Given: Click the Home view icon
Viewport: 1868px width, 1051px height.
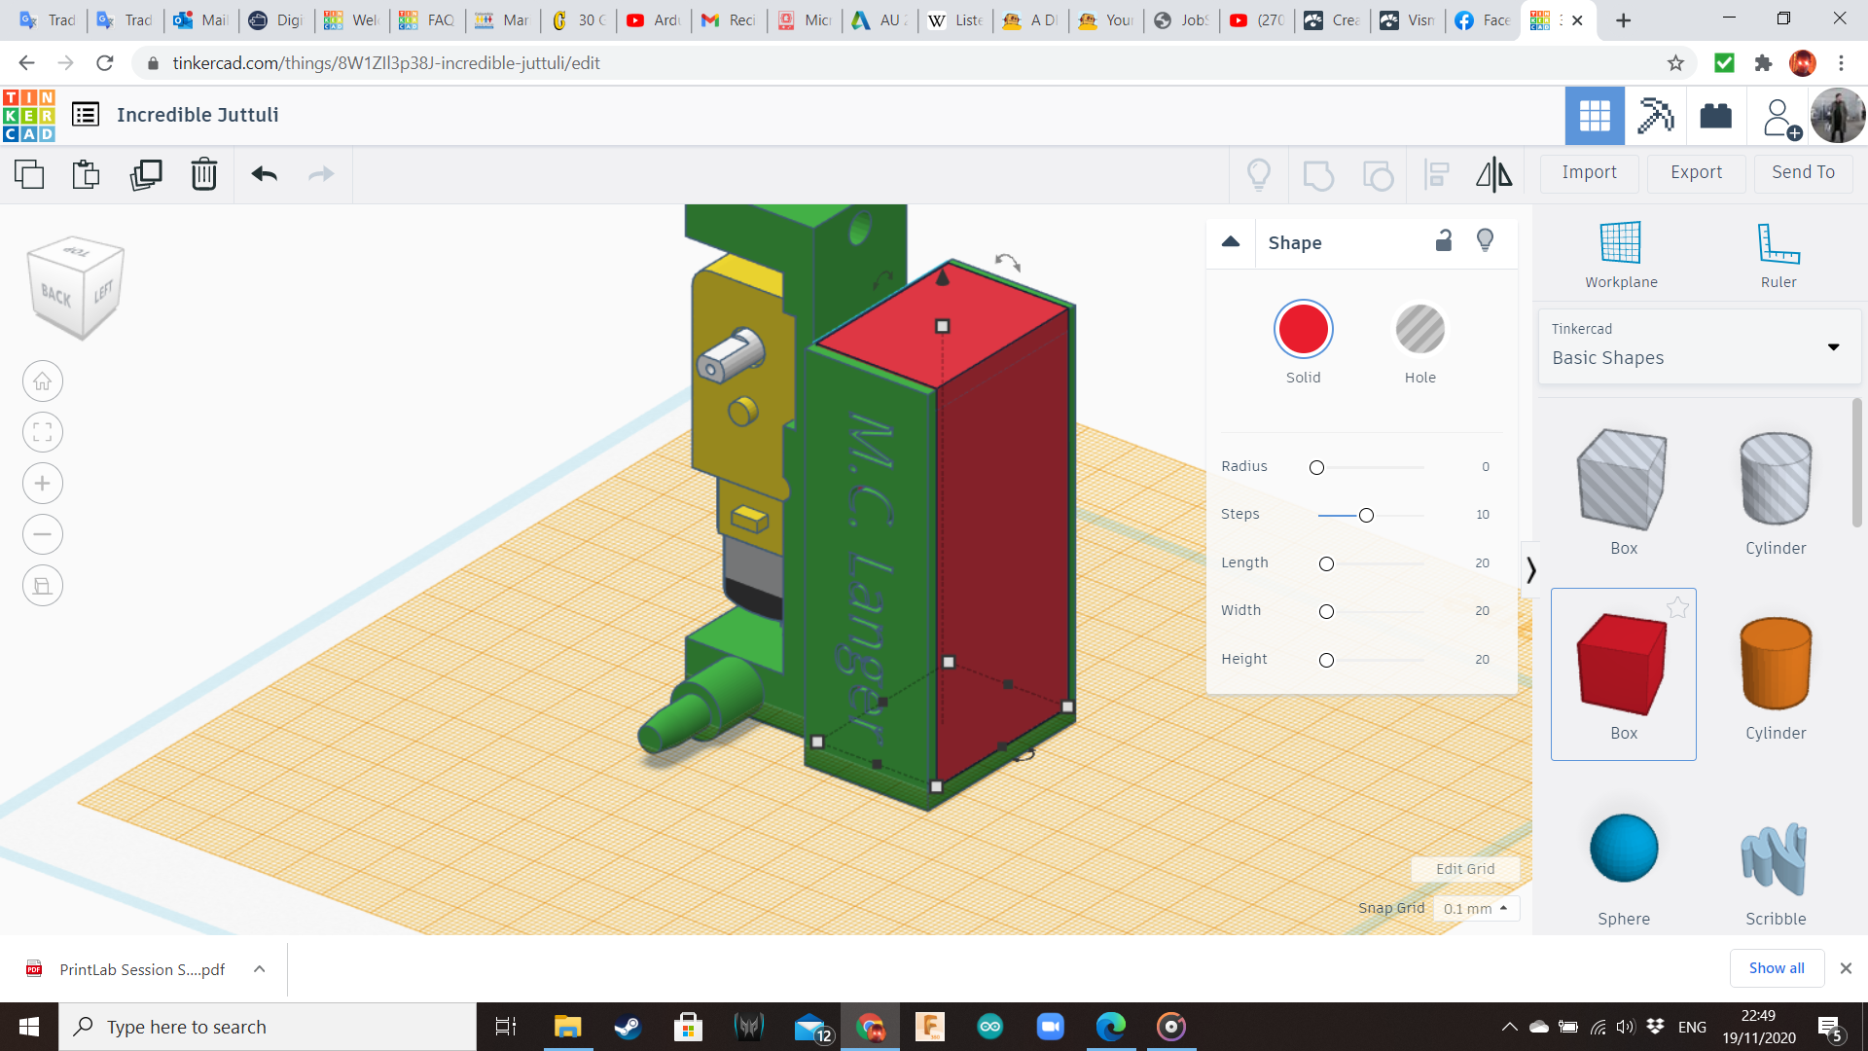Looking at the screenshot, I should [43, 381].
